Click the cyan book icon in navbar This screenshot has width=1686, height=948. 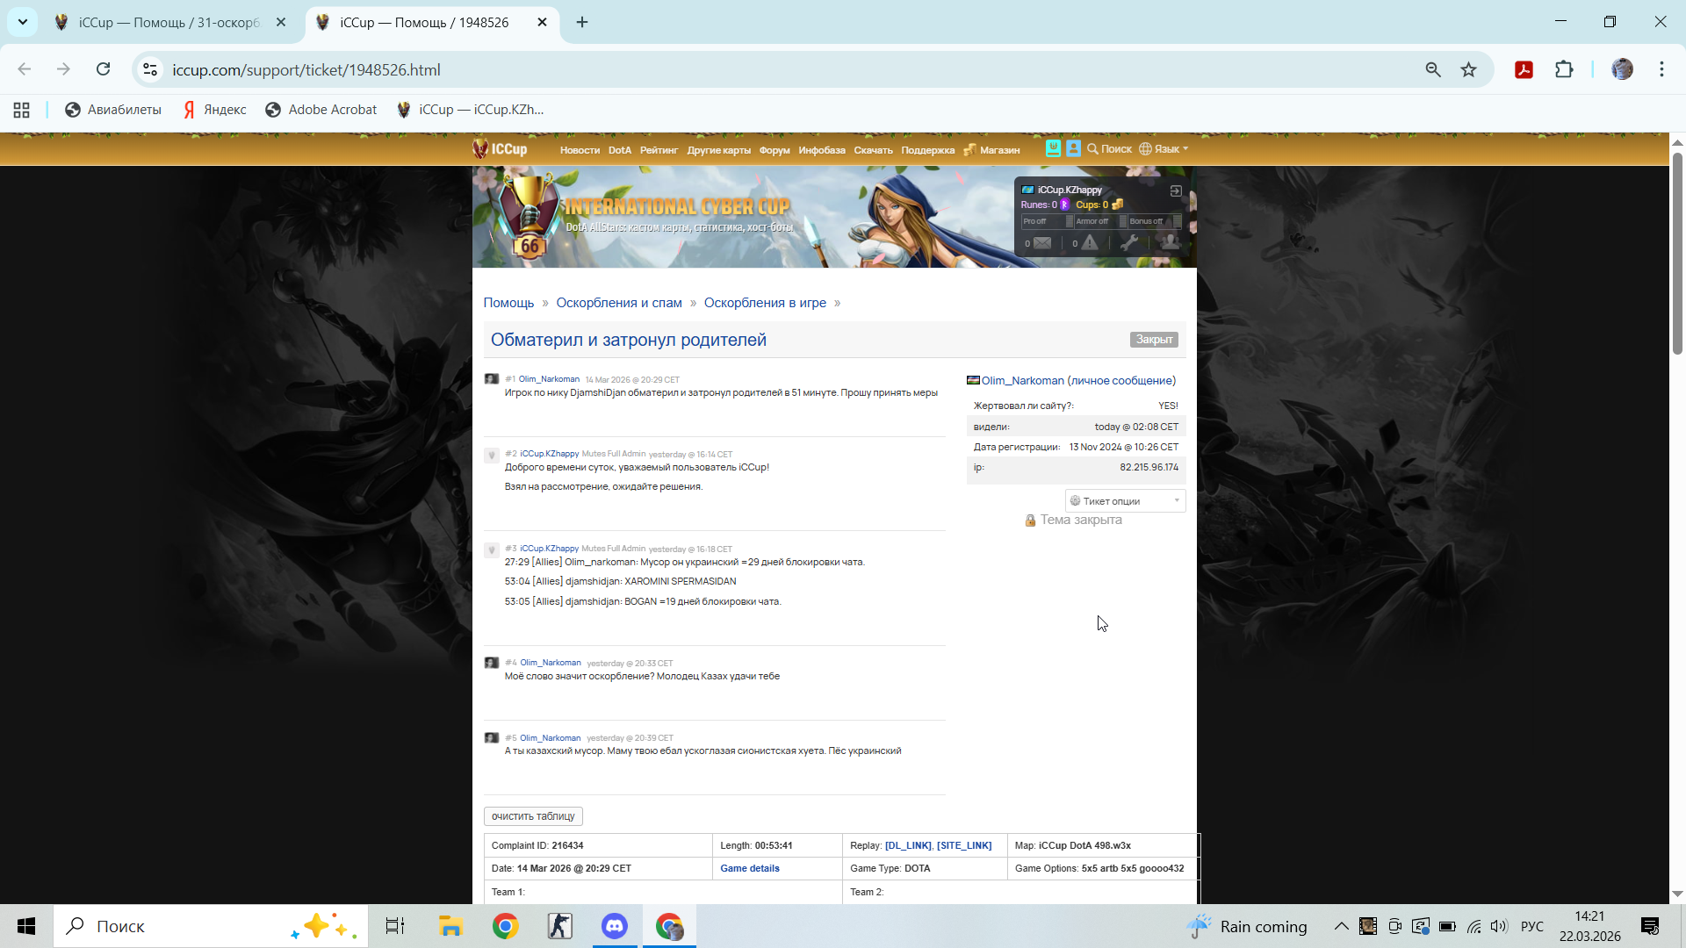pyautogui.click(x=1053, y=148)
